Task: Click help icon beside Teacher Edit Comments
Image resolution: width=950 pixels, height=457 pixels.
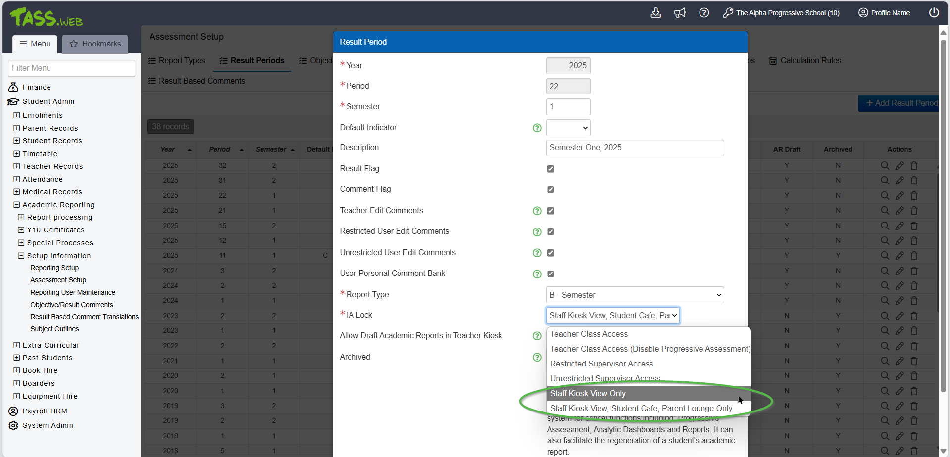Action: coord(537,211)
